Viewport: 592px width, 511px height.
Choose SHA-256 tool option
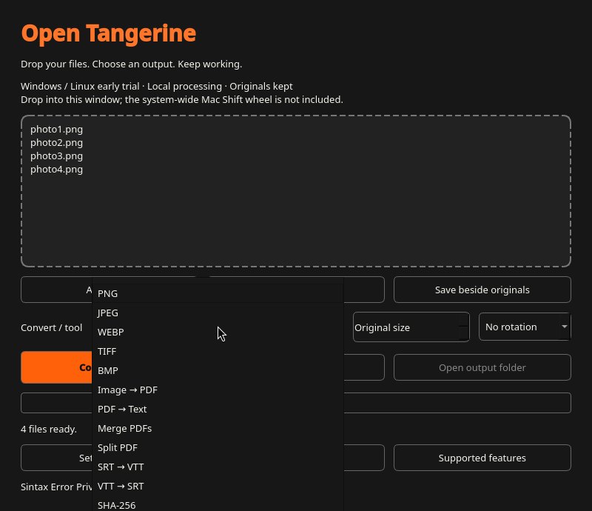[x=218, y=504]
